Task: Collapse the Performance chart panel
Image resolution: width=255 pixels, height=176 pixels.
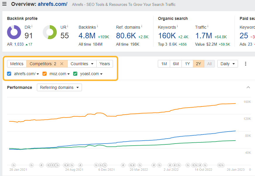Action: tap(248, 87)
